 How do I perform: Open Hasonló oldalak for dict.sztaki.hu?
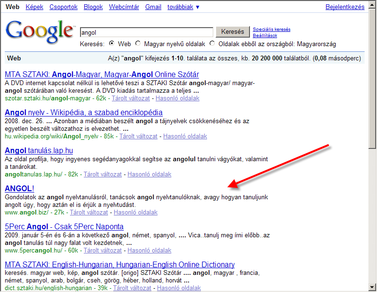pyautogui.click(x=179, y=288)
